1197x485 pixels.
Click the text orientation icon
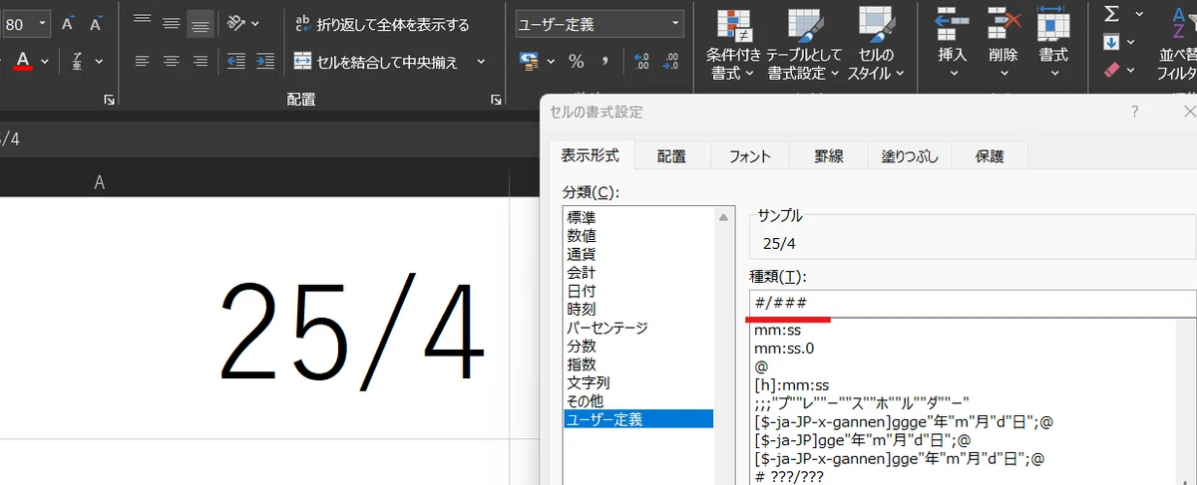[x=235, y=22]
